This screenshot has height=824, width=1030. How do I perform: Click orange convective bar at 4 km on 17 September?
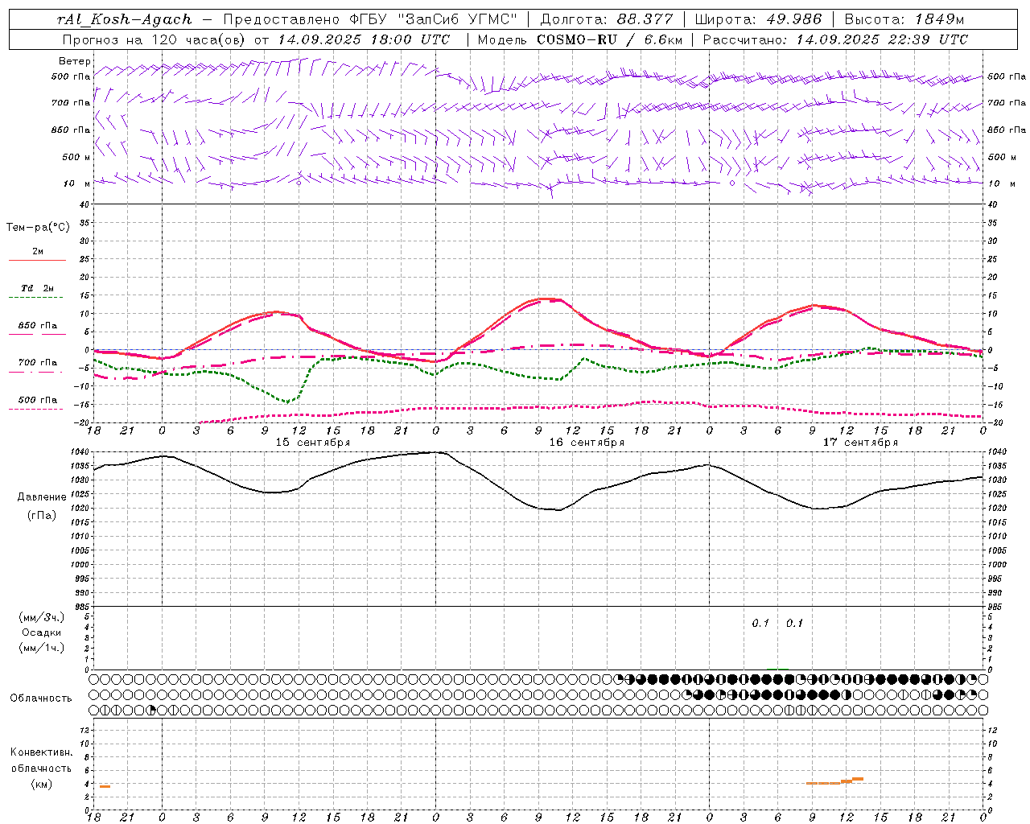pos(823,783)
